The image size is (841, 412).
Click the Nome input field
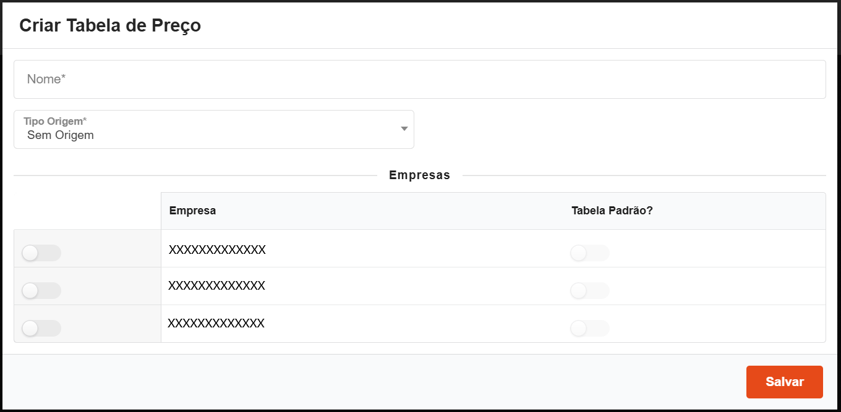pyautogui.click(x=419, y=79)
